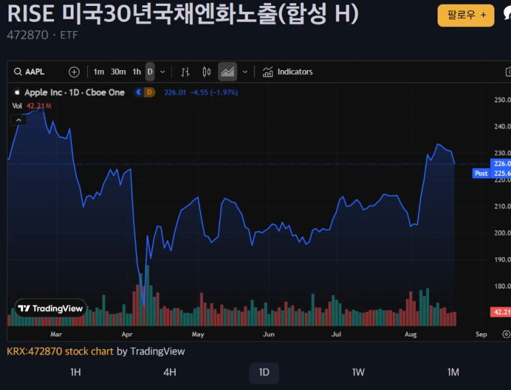Image resolution: width=511 pixels, height=390 pixels.
Task: Select the bars chart style icon
Action: coord(185,71)
